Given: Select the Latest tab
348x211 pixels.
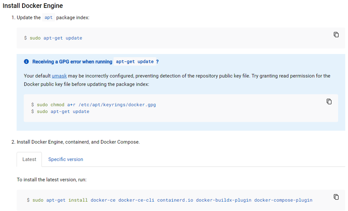Looking at the screenshot, I should [x=29, y=159].
